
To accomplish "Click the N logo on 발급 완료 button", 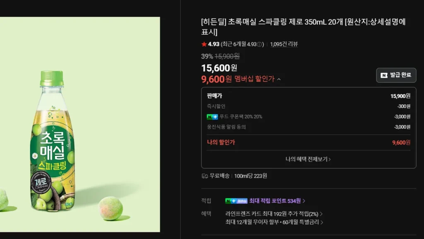I will pyautogui.click(x=384, y=75).
